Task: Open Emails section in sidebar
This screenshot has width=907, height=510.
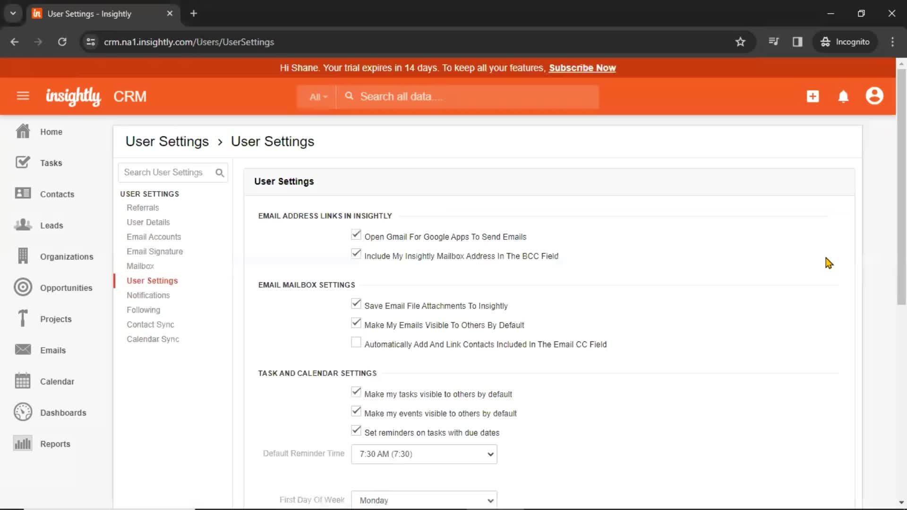Action: click(x=53, y=350)
